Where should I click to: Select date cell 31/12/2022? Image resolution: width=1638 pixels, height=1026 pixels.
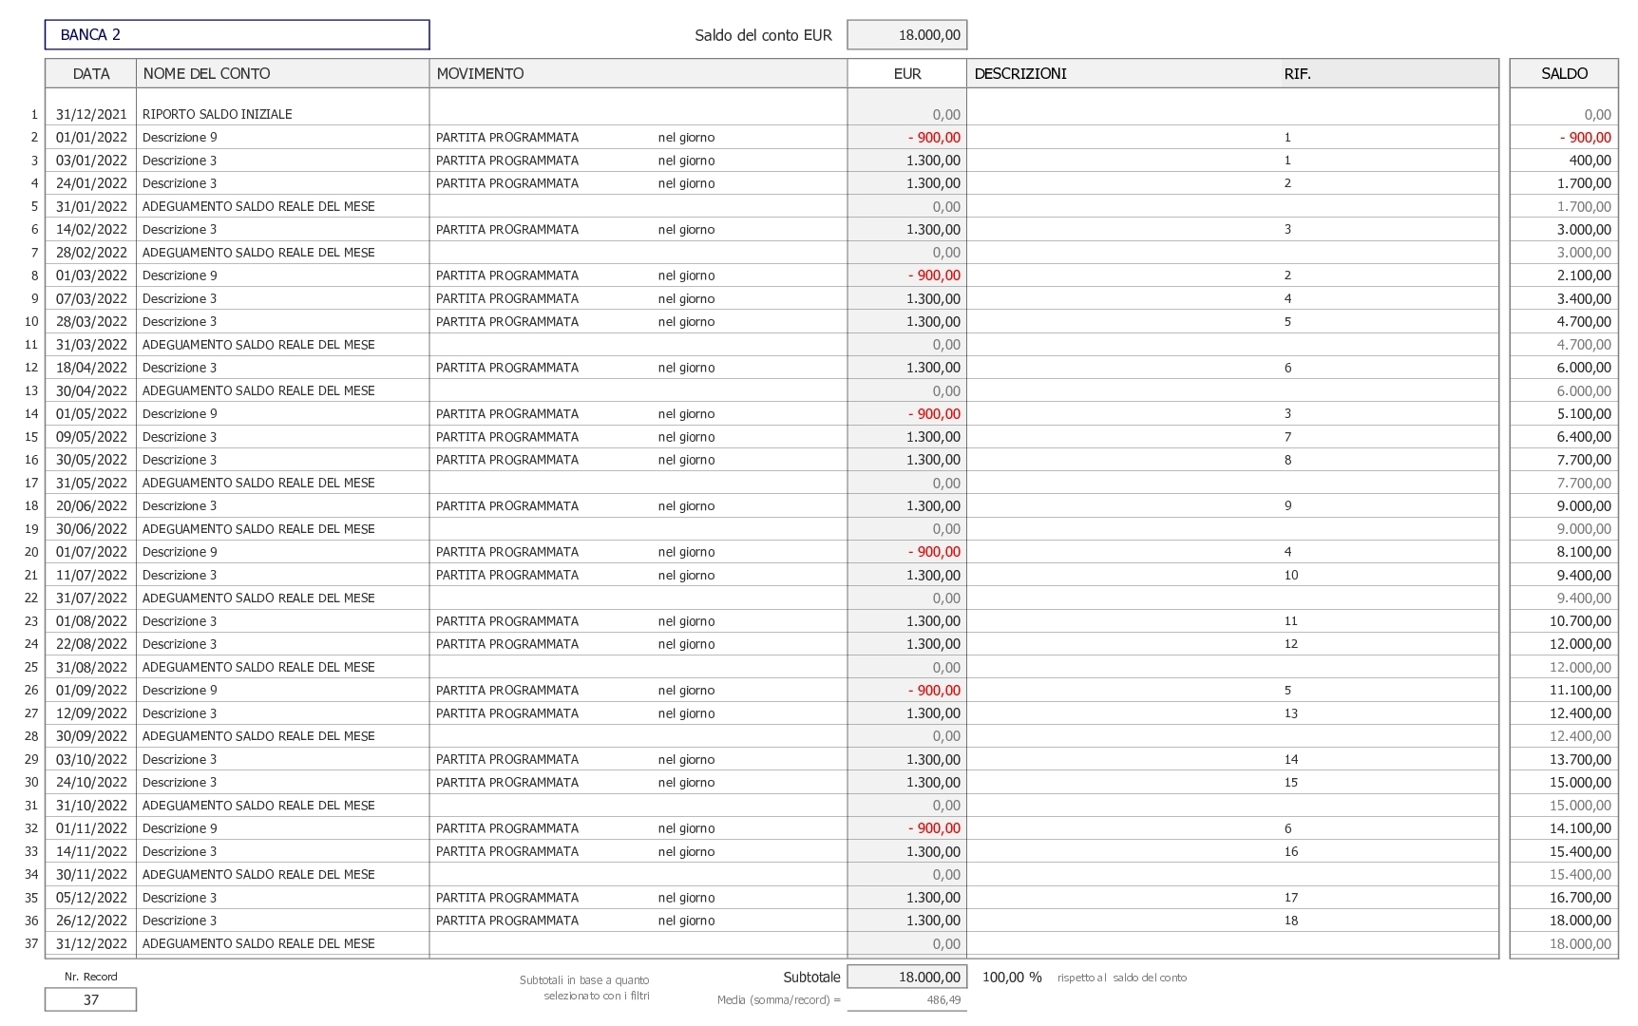click(x=91, y=943)
